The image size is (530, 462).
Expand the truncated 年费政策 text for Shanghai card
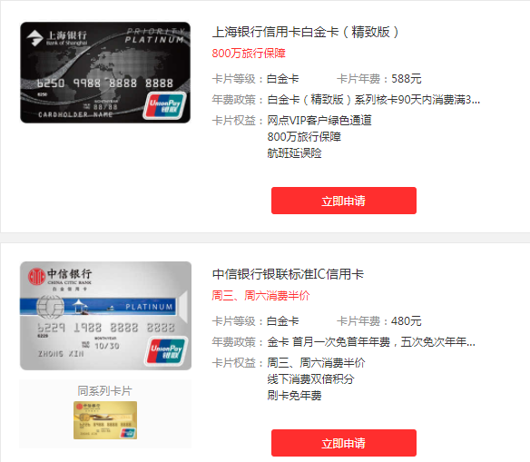click(374, 100)
